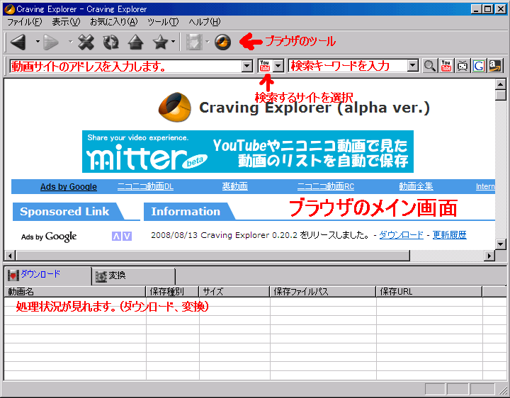Screen dimensions: 510x398
Task: Open the 更新履歴 link
Action: click(450, 235)
